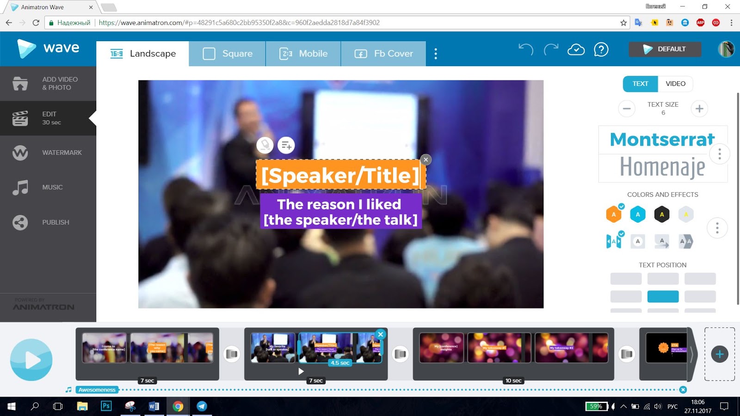Image resolution: width=740 pixels, height=416 pixels.
Task: Open more formats three-dot menu
Action: click(x=436, y=54)
